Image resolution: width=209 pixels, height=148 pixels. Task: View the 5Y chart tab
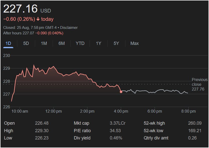(116, 43)
